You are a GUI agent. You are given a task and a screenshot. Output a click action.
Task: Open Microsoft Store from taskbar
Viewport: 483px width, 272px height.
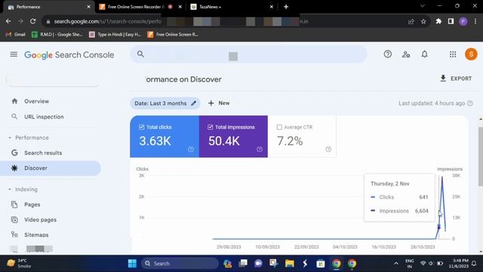pyautogui.click(x=321, y=264)
